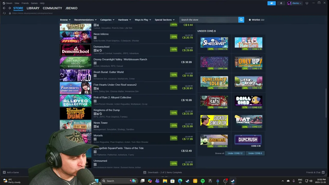
Task: Open Risk of Rain 2: Alloyed Collective title
Action: pos(112,97)
